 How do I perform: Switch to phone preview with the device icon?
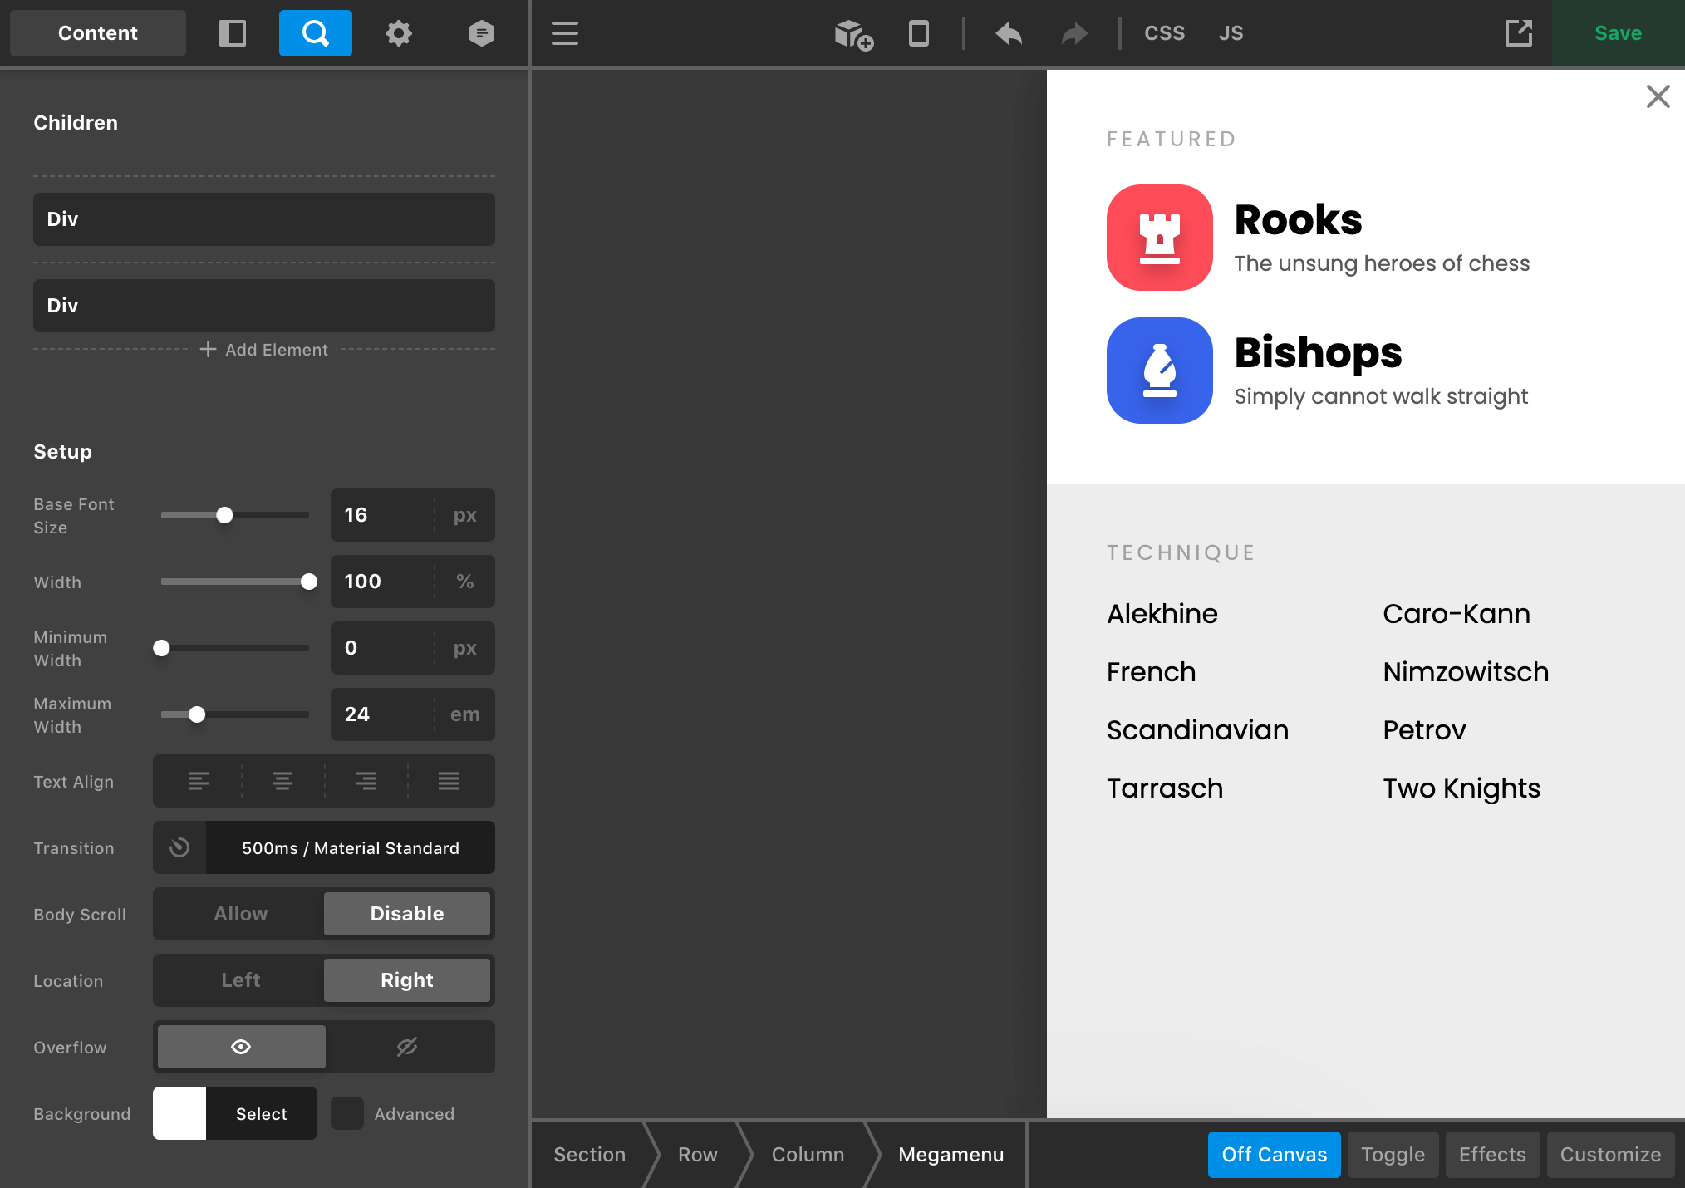(917, 33)
